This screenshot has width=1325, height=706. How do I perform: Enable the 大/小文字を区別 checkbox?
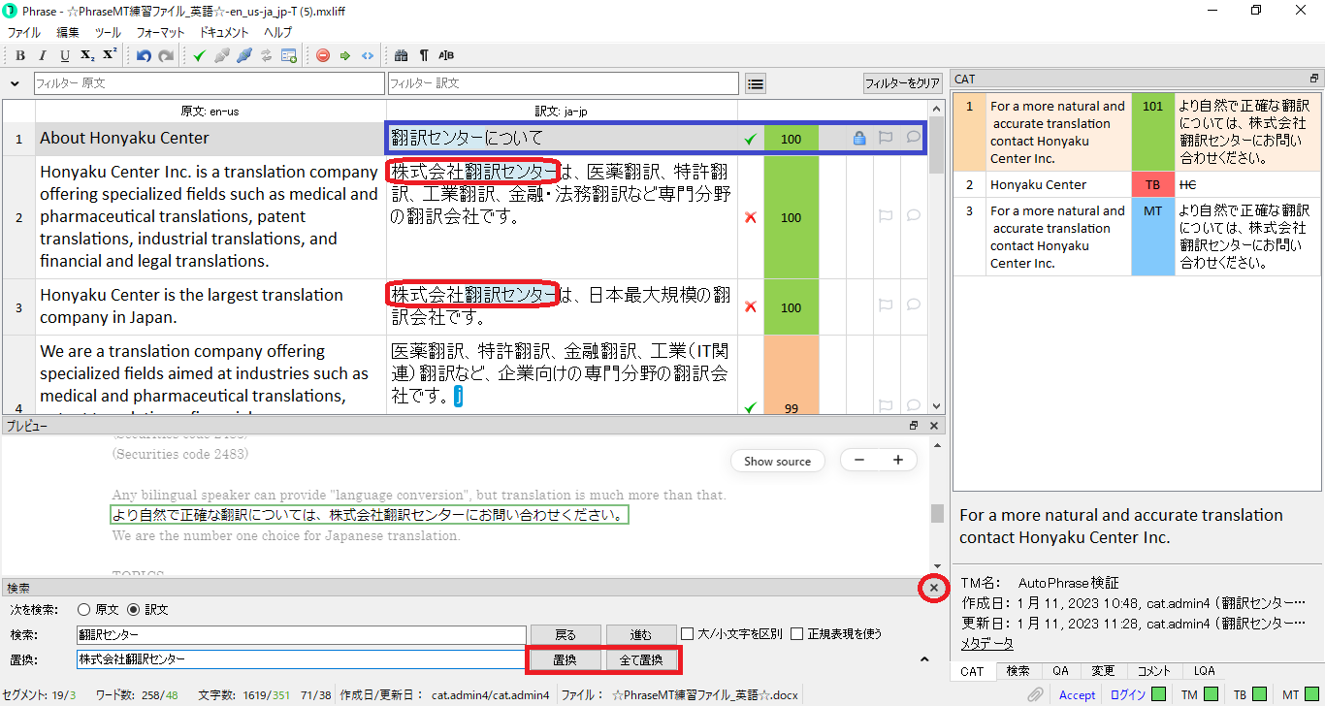pos(687,634)
